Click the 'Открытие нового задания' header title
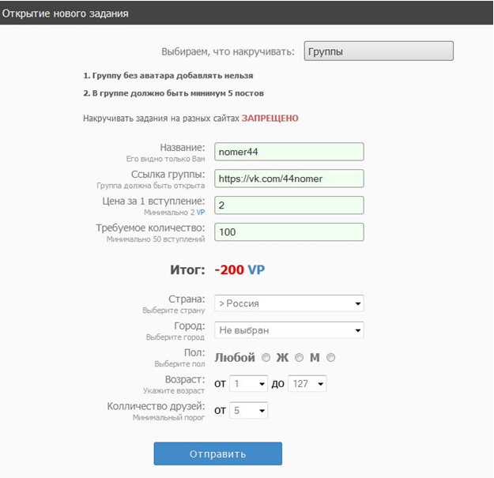This screenshot has height=478, width=494. (x=66, y=13)
